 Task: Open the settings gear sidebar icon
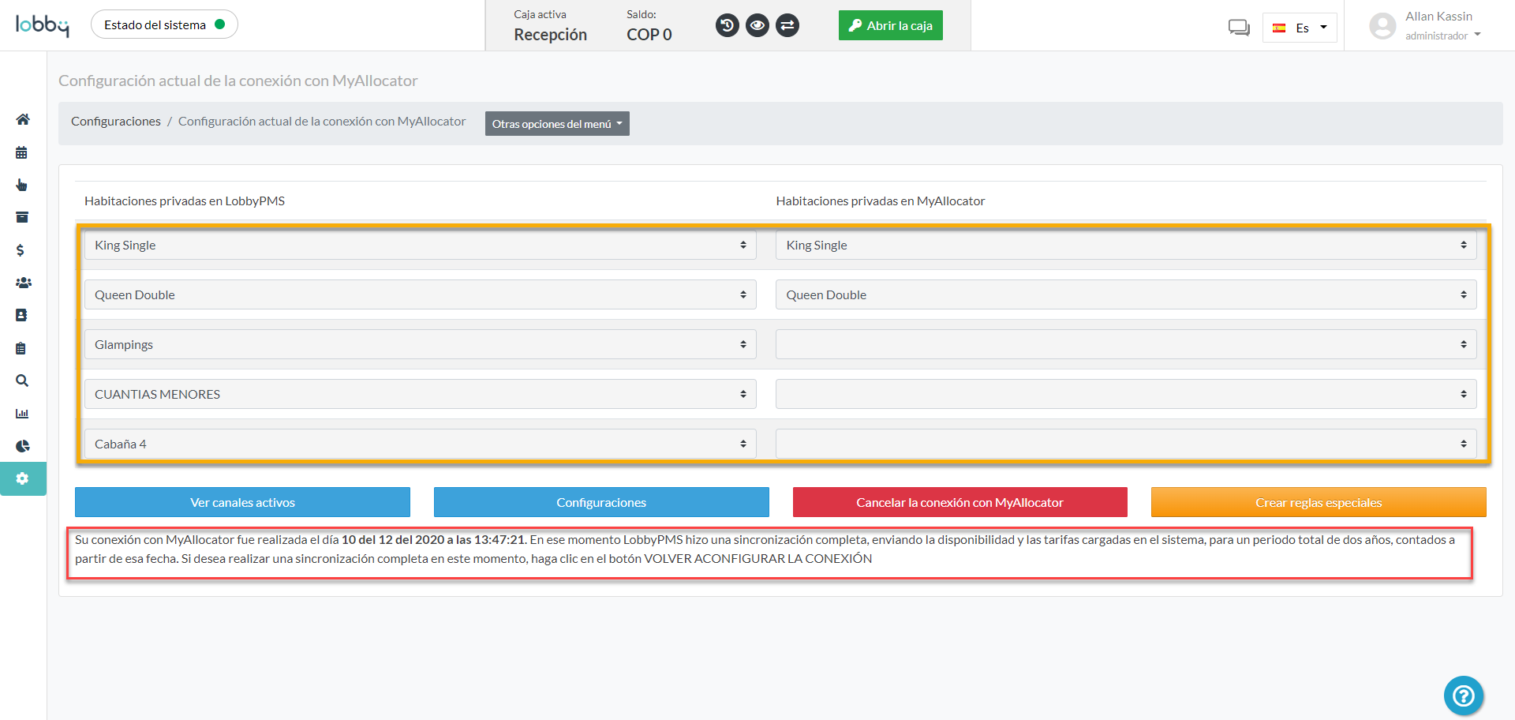tap(23, 478)
